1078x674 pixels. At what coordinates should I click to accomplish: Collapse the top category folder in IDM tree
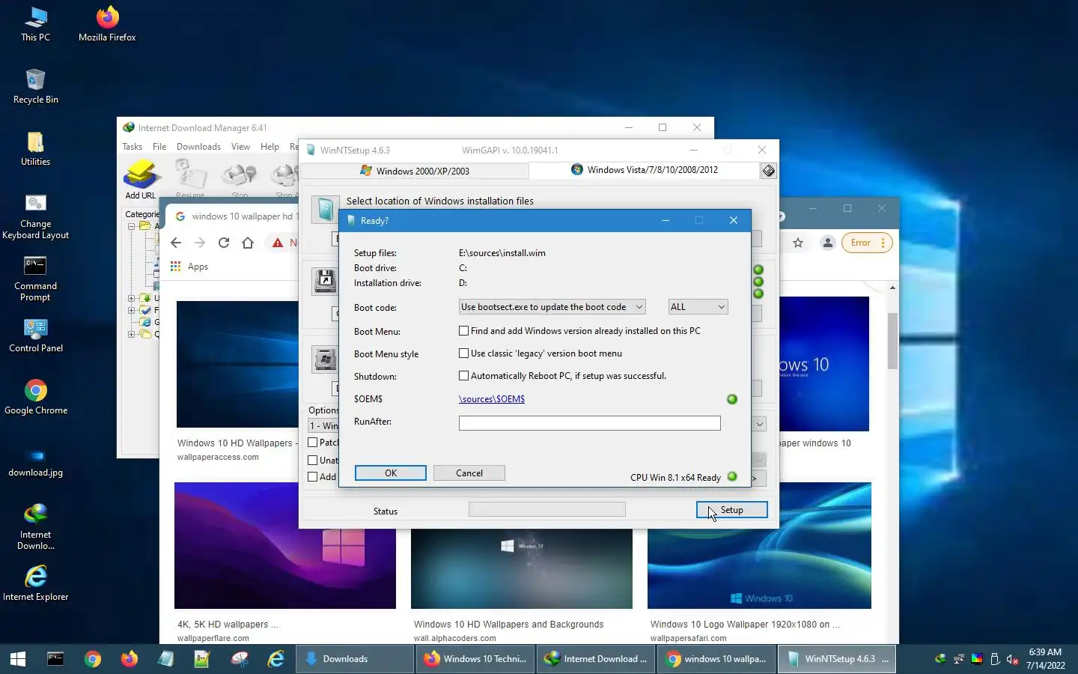pos(131,225)
